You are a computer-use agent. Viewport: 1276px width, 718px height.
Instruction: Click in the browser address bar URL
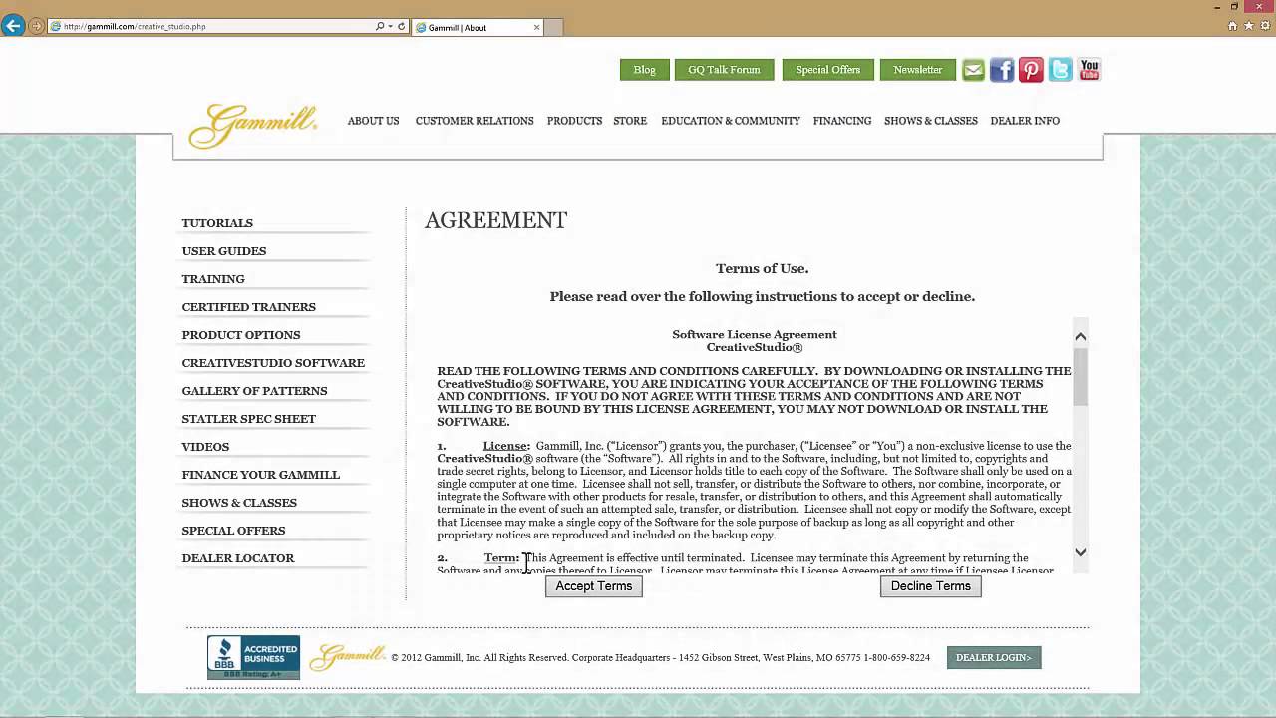tap(199, 27)
